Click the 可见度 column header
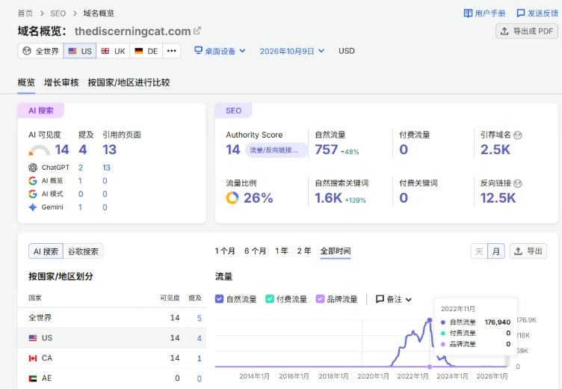Image resolution: width=562 pixels, height=389 pixels. (170, 298)
